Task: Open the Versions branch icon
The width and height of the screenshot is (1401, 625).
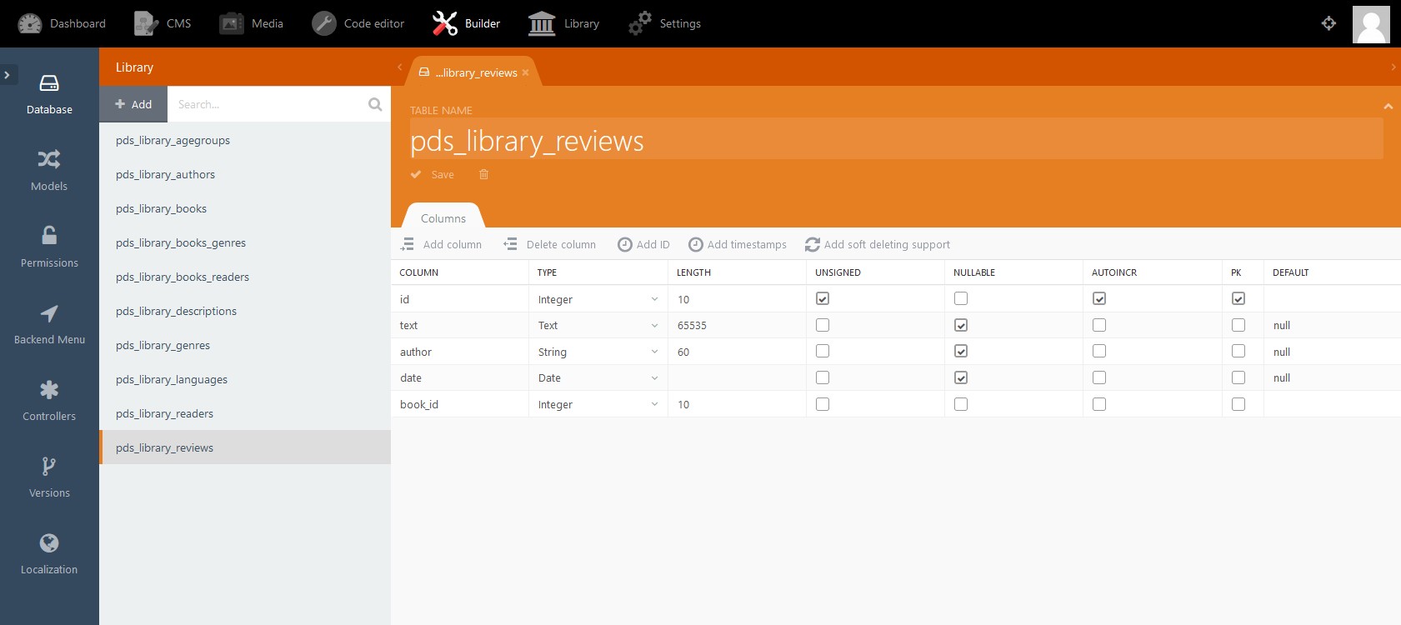Action: (x=49, y=467)
